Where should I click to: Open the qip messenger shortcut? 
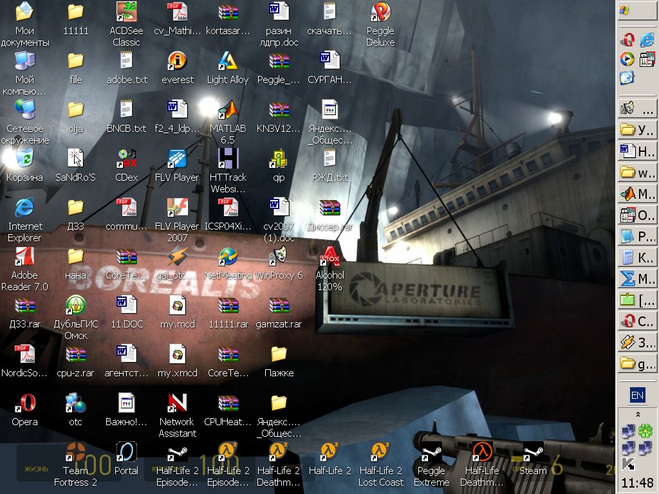coord(279,159)
